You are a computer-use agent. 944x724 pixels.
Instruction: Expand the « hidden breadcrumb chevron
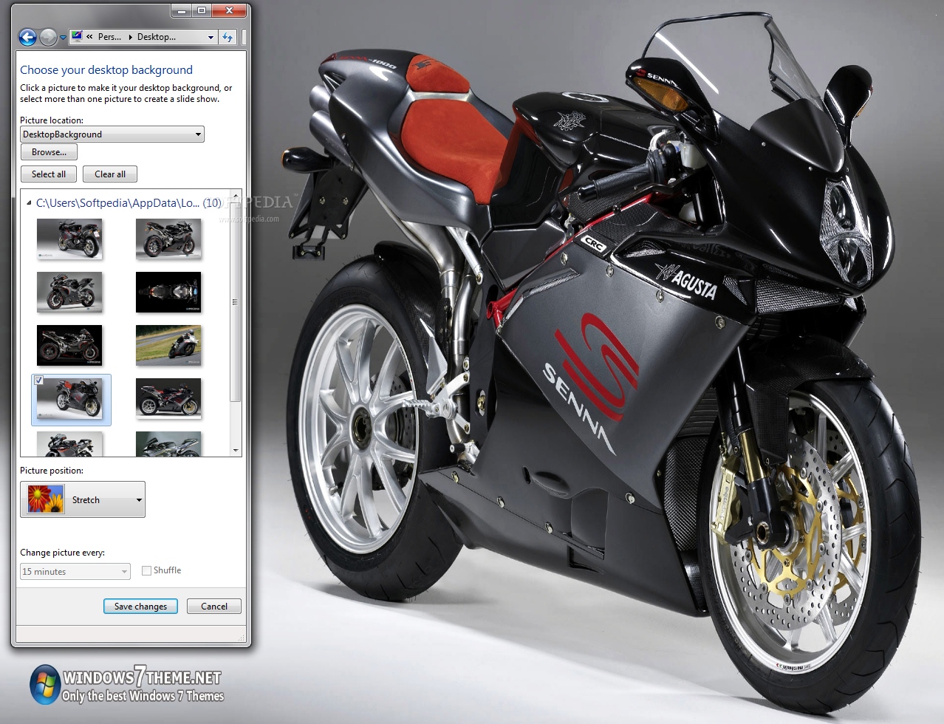89,36
